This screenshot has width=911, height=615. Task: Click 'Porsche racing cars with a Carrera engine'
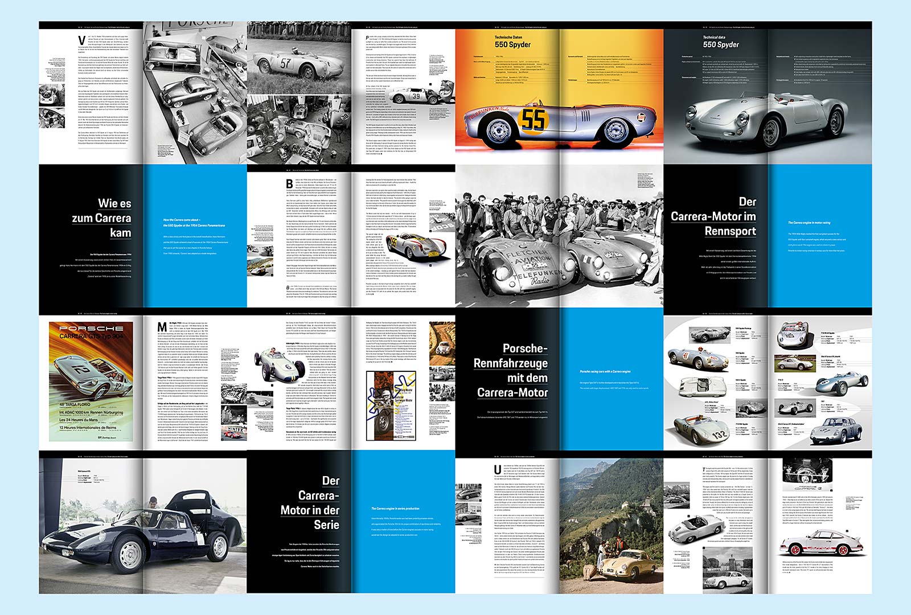click(x=605, y=371)
